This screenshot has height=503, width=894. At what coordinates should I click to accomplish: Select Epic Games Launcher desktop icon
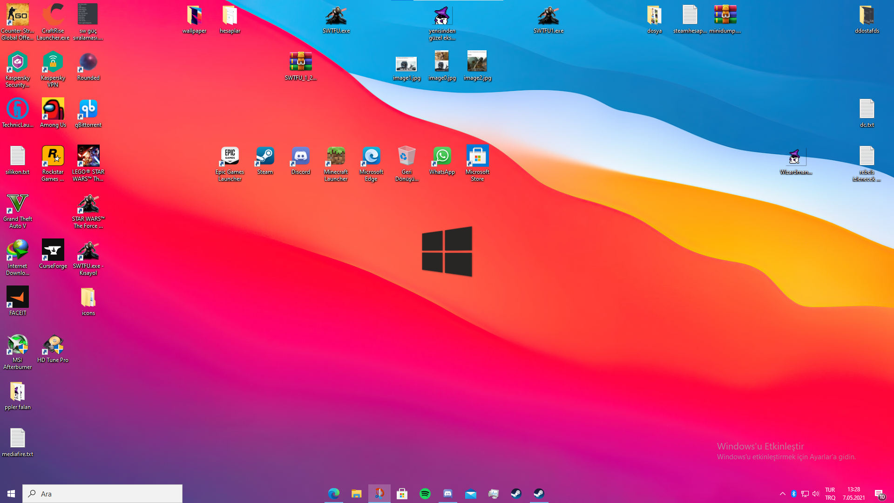(x=230, y=163)
